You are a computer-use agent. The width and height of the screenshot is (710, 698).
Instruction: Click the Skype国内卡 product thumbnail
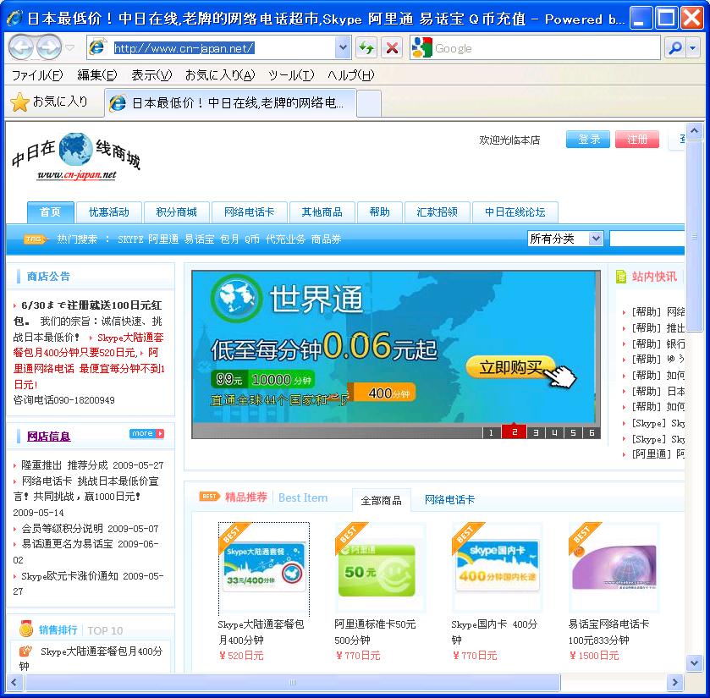click(498, 568)
